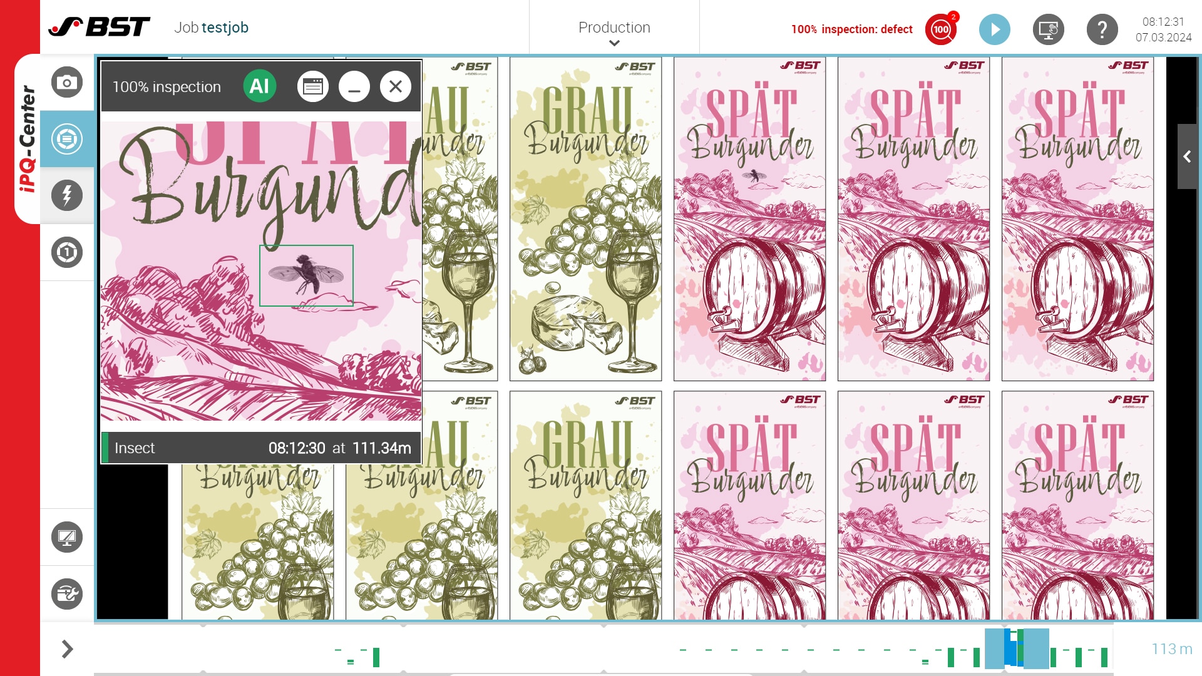Expand the bottom timeline navigation bar
The height and width of the screenshot is (676, 1202).
[67, 650]
